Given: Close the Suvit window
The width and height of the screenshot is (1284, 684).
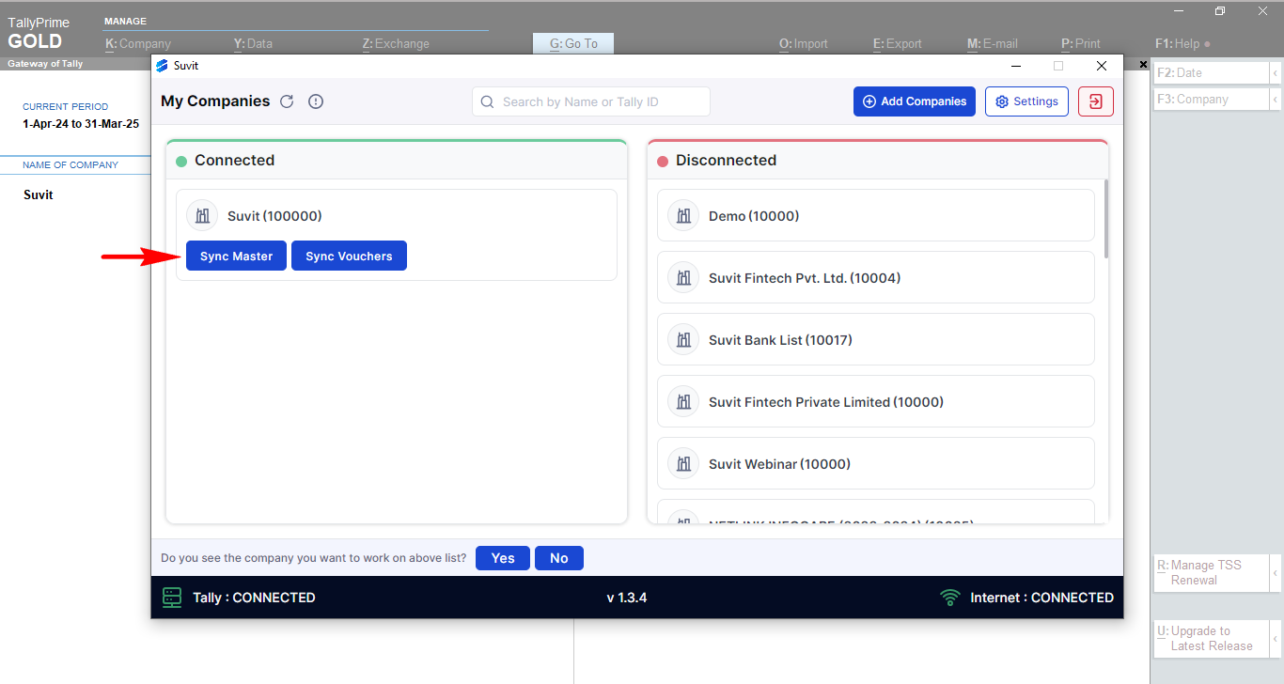Looking at the screenshot, I should (x=1102, y=66).
